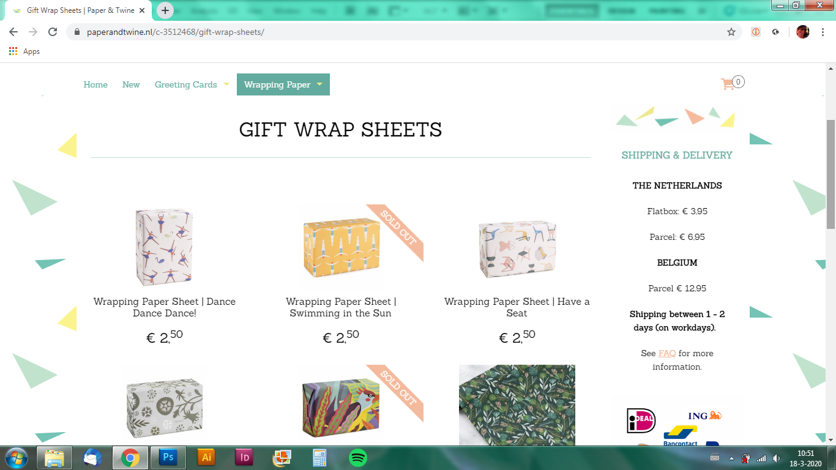Screen dimensions: 836x470
Task: Open the Apps shortcut in bookmarks bar
Action: coord(24,51)
